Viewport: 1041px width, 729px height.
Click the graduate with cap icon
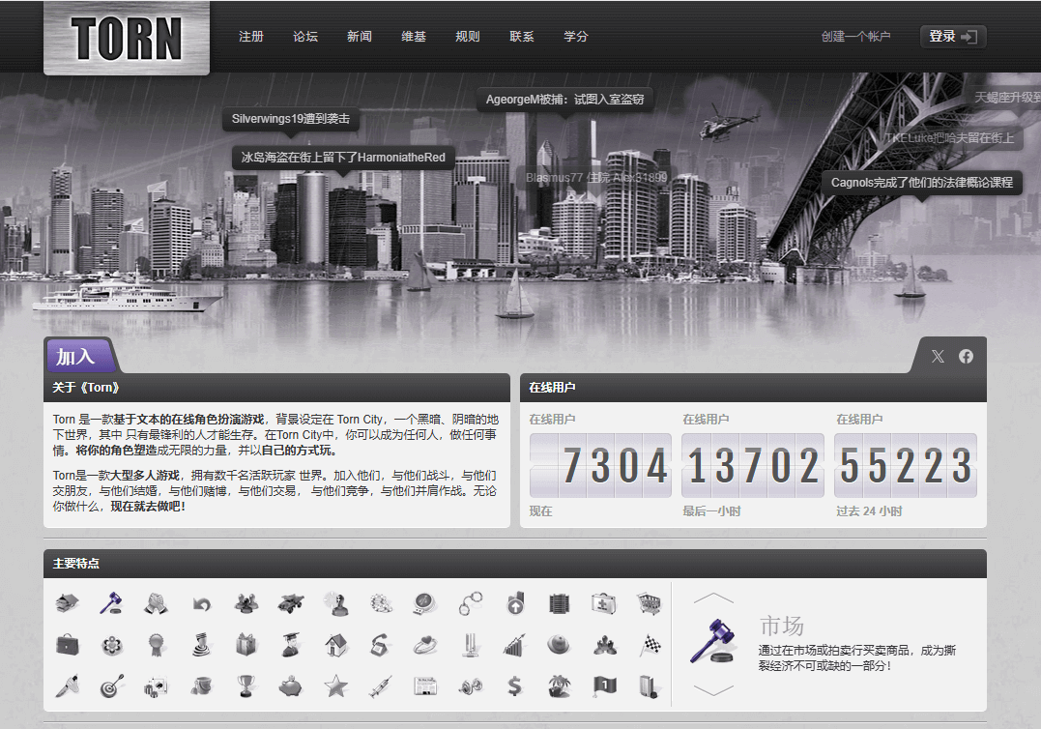pos(291,645)
